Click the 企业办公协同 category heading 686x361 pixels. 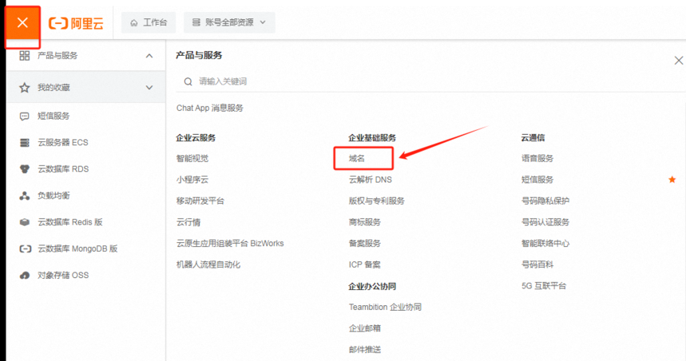click(x=372, y=286)
